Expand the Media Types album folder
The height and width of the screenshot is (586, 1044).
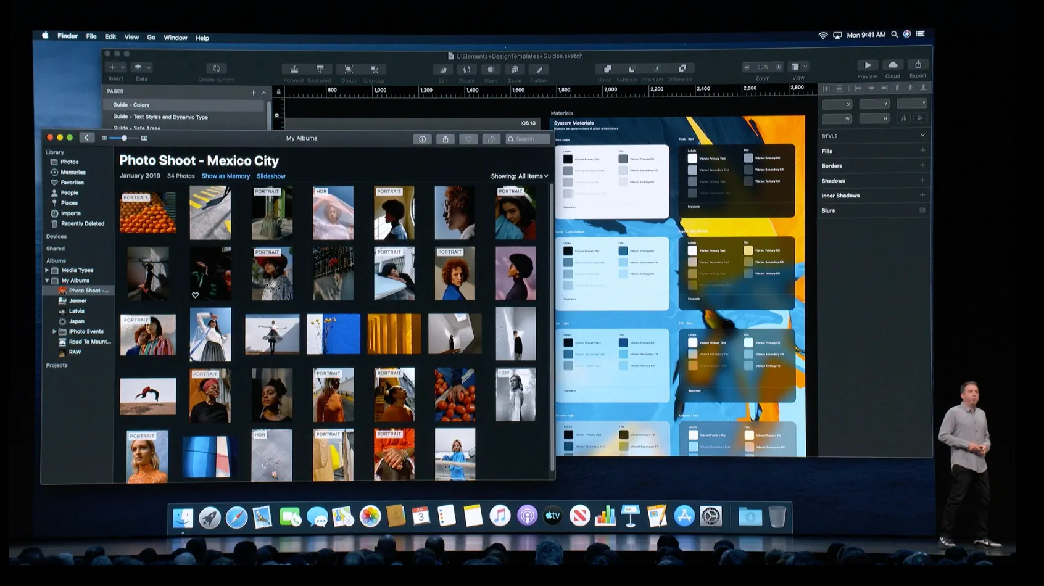47,270
